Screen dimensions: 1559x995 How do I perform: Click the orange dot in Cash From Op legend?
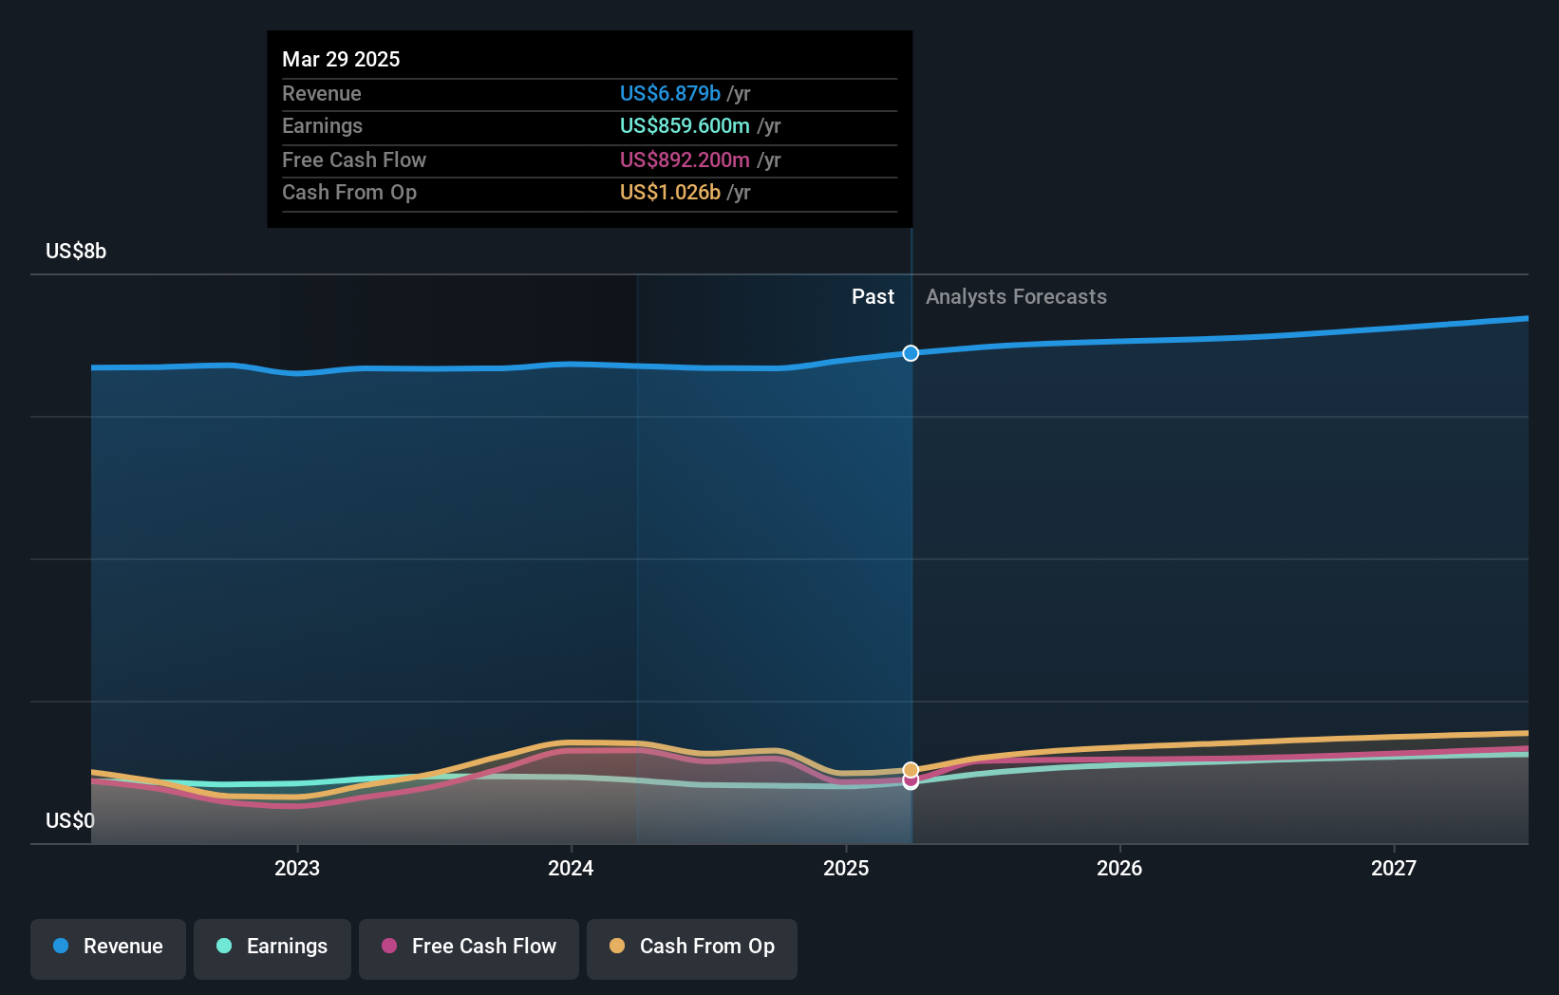pyautogui.click(x=617, y=946)
